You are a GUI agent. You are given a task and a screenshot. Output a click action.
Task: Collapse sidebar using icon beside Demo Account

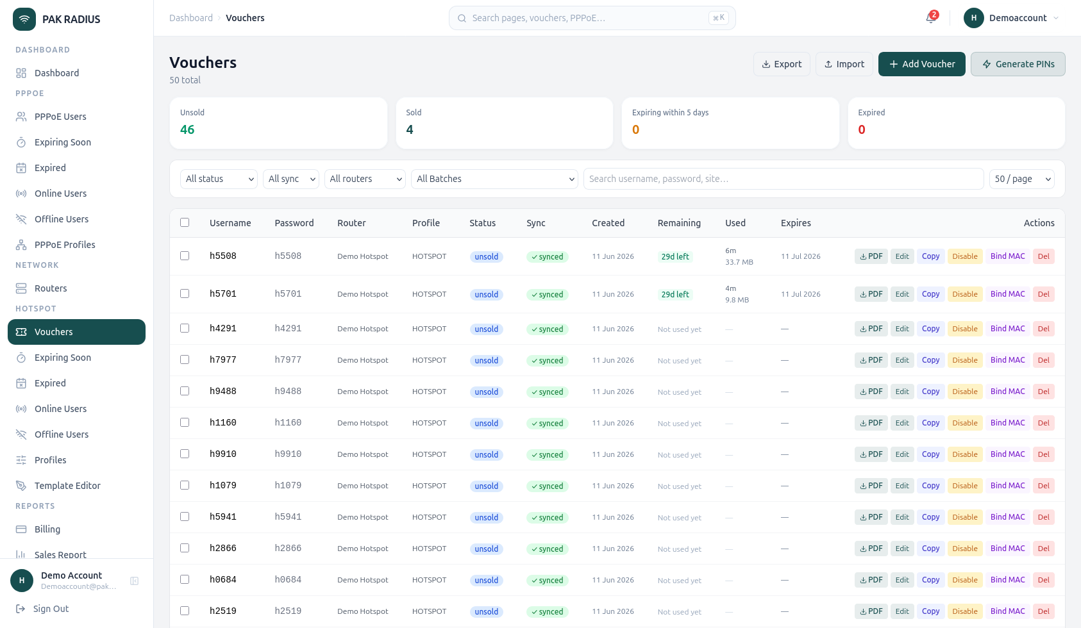coord(135,581)
